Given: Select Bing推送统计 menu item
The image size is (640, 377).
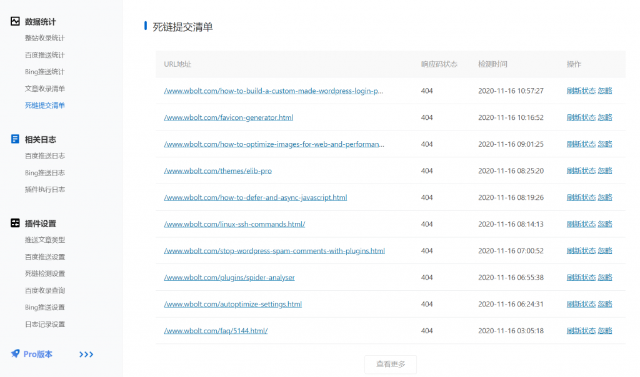Looking at the screenshot, I should click(45, 72).
